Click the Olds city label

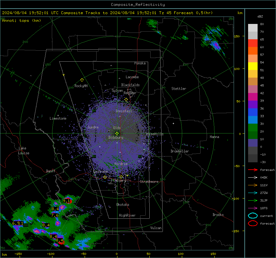point(117,128)
